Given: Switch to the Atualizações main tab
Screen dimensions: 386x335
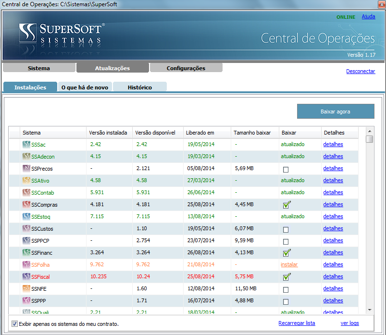Looking at the screenshot, I should [112, 68].
